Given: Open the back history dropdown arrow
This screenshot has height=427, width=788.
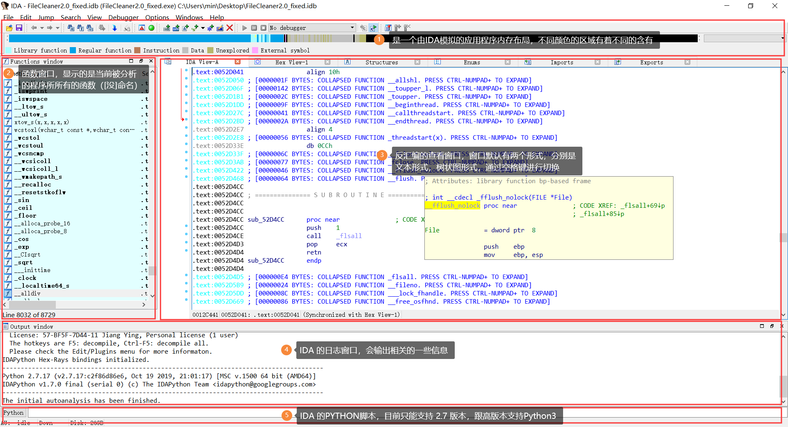Looking at the screenshot, I should click(x=41, y=28).
